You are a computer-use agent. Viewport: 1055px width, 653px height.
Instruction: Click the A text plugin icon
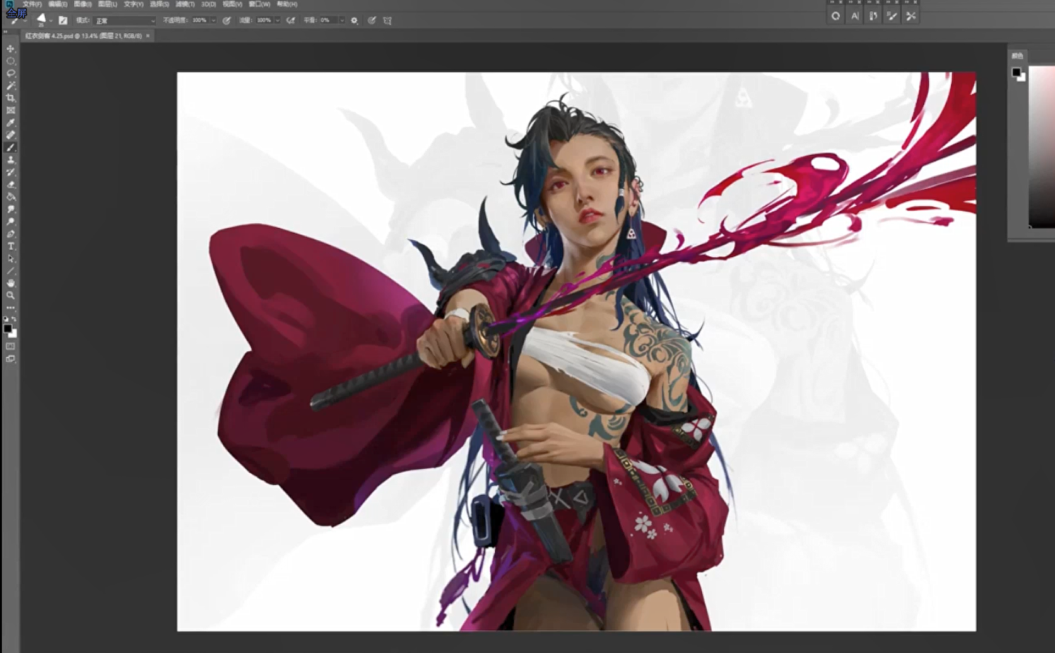[x=854, y=16]
